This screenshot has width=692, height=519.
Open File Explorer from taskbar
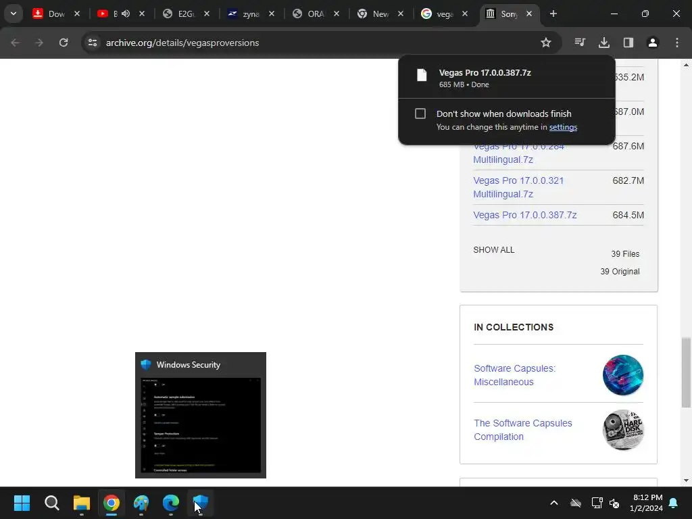(x=82, y=503)
